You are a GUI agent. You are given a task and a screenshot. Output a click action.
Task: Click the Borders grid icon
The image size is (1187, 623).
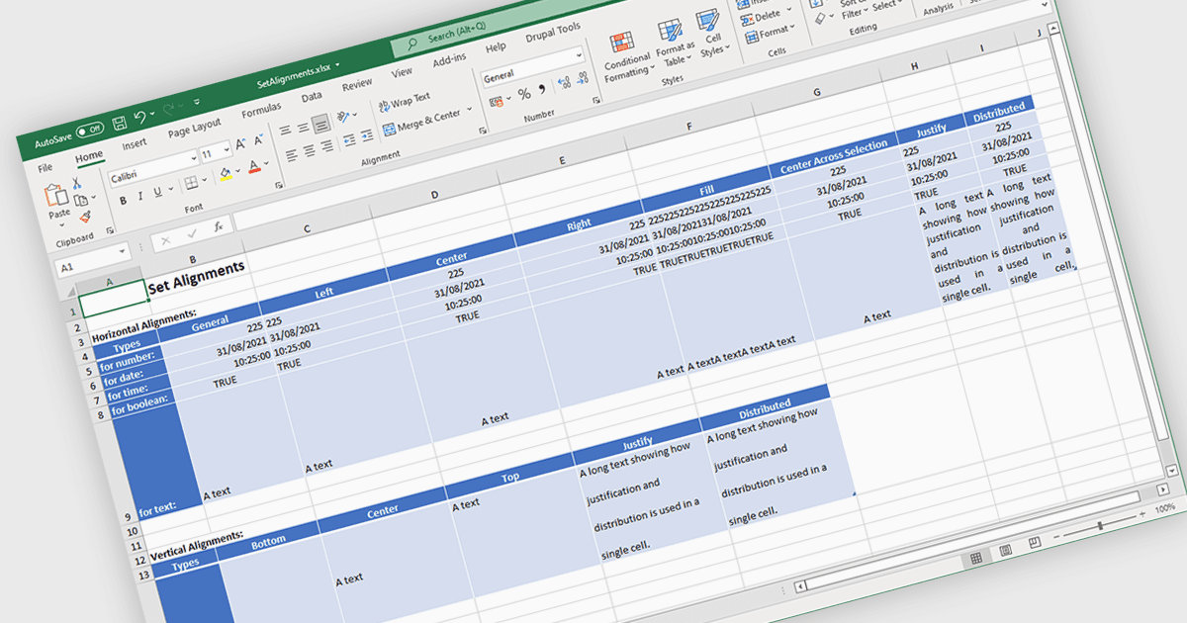(x=192, y=184)
